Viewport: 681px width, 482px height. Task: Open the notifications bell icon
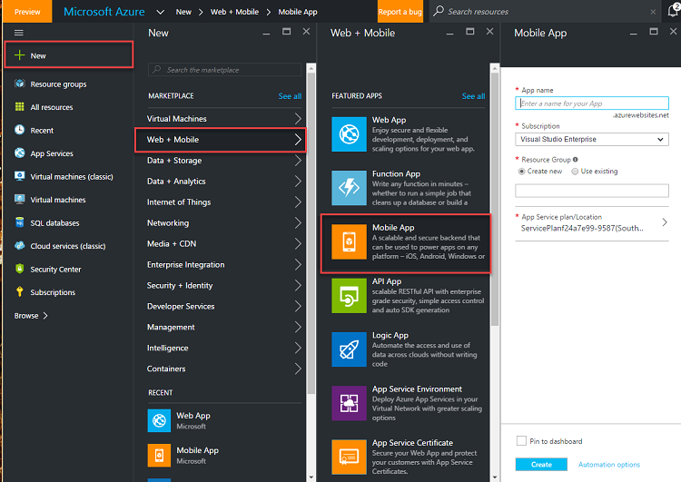pos(673,11)
